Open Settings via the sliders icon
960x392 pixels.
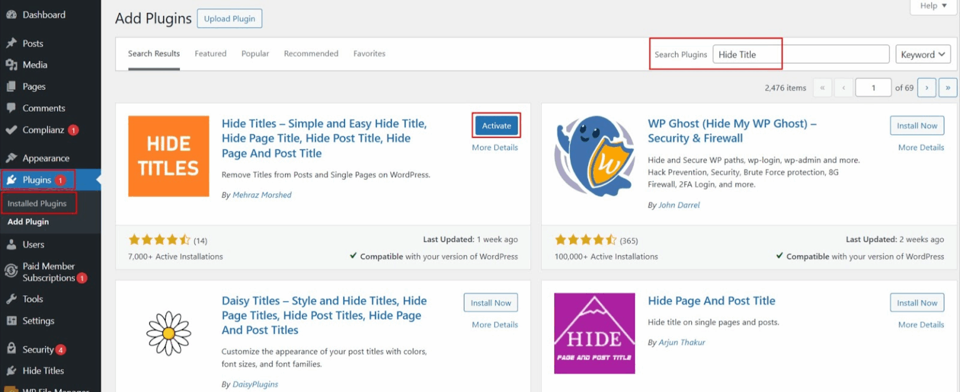click(x=11, y=320)
